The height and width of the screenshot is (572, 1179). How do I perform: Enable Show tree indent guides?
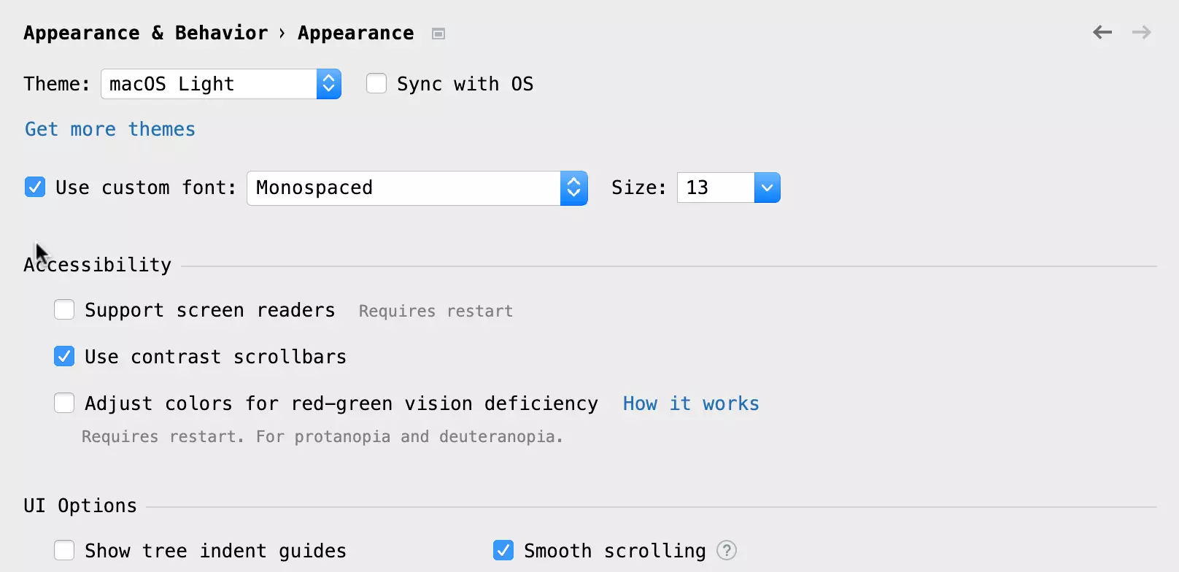(64, 550)
